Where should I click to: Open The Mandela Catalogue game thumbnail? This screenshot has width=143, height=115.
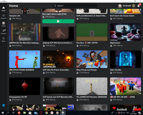click(25, 32)
